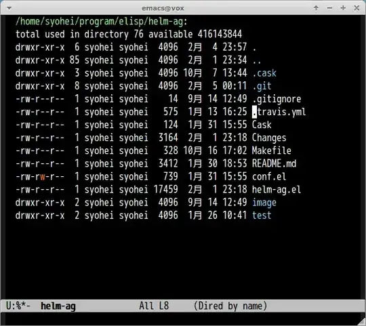
Task: Open the .git directory entry
Action: pos(262,86)
